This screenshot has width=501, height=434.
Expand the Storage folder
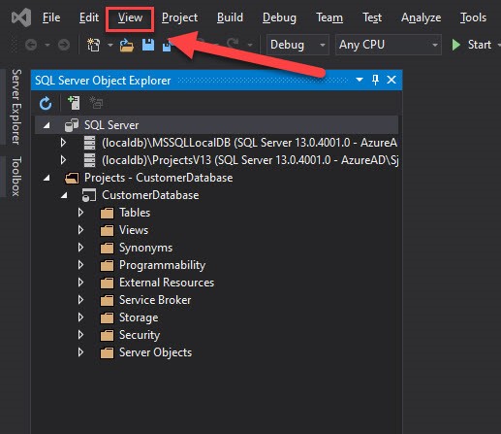tap(80, 317)
